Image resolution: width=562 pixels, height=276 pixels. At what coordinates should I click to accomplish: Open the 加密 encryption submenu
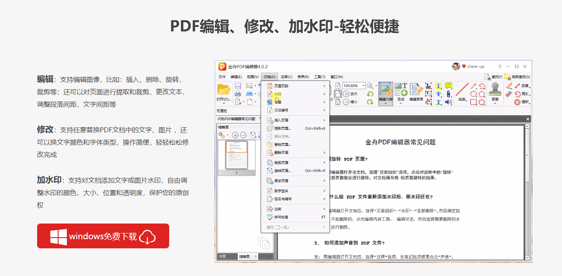[295, 209]
